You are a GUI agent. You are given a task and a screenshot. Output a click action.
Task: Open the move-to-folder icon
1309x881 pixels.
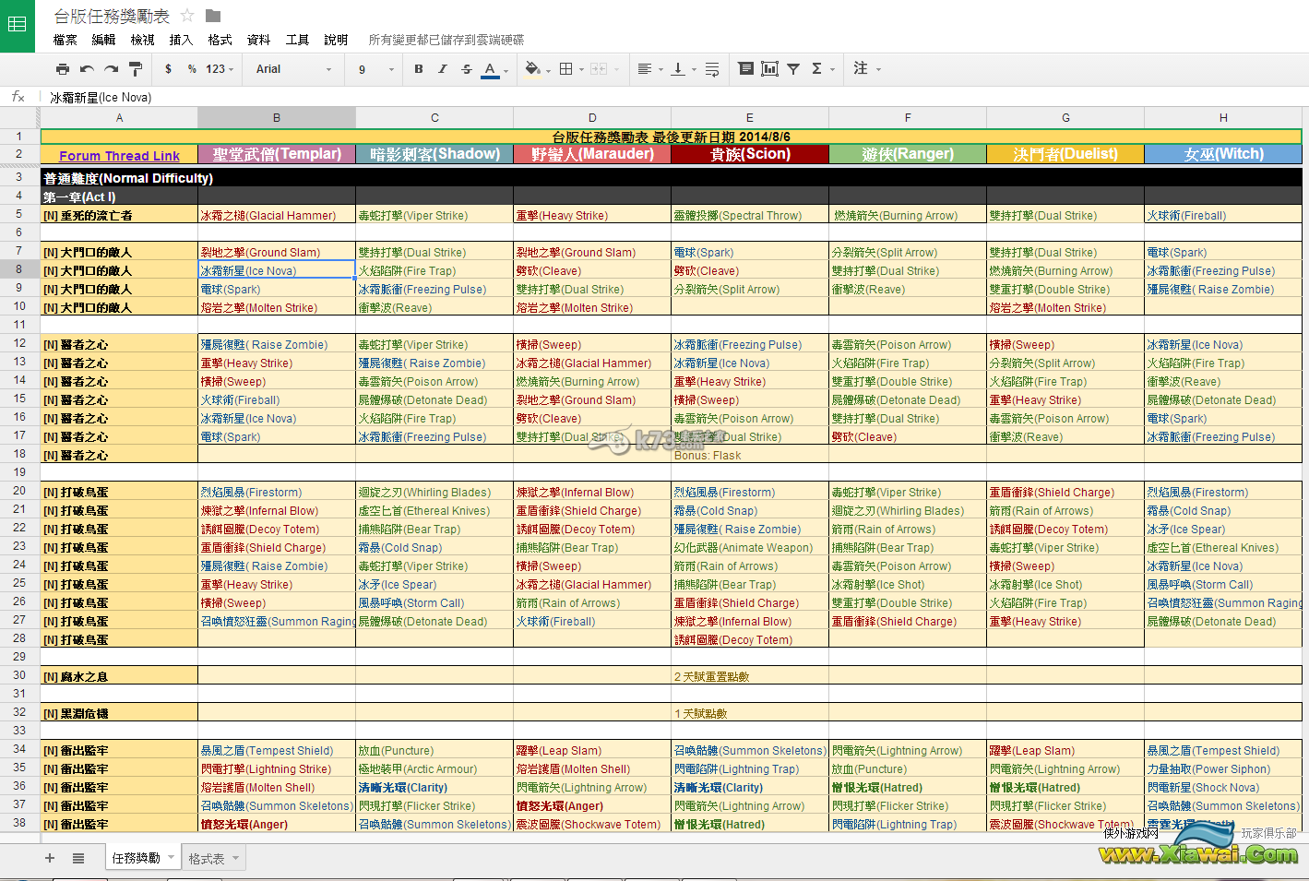(213, 16)
